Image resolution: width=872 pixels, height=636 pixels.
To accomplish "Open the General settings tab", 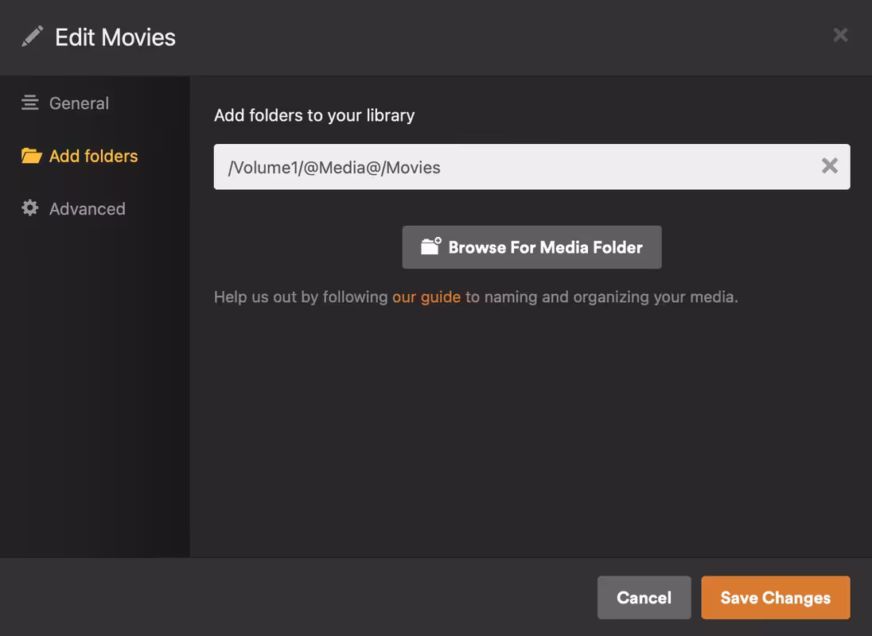I will click(x=65, y=103).
